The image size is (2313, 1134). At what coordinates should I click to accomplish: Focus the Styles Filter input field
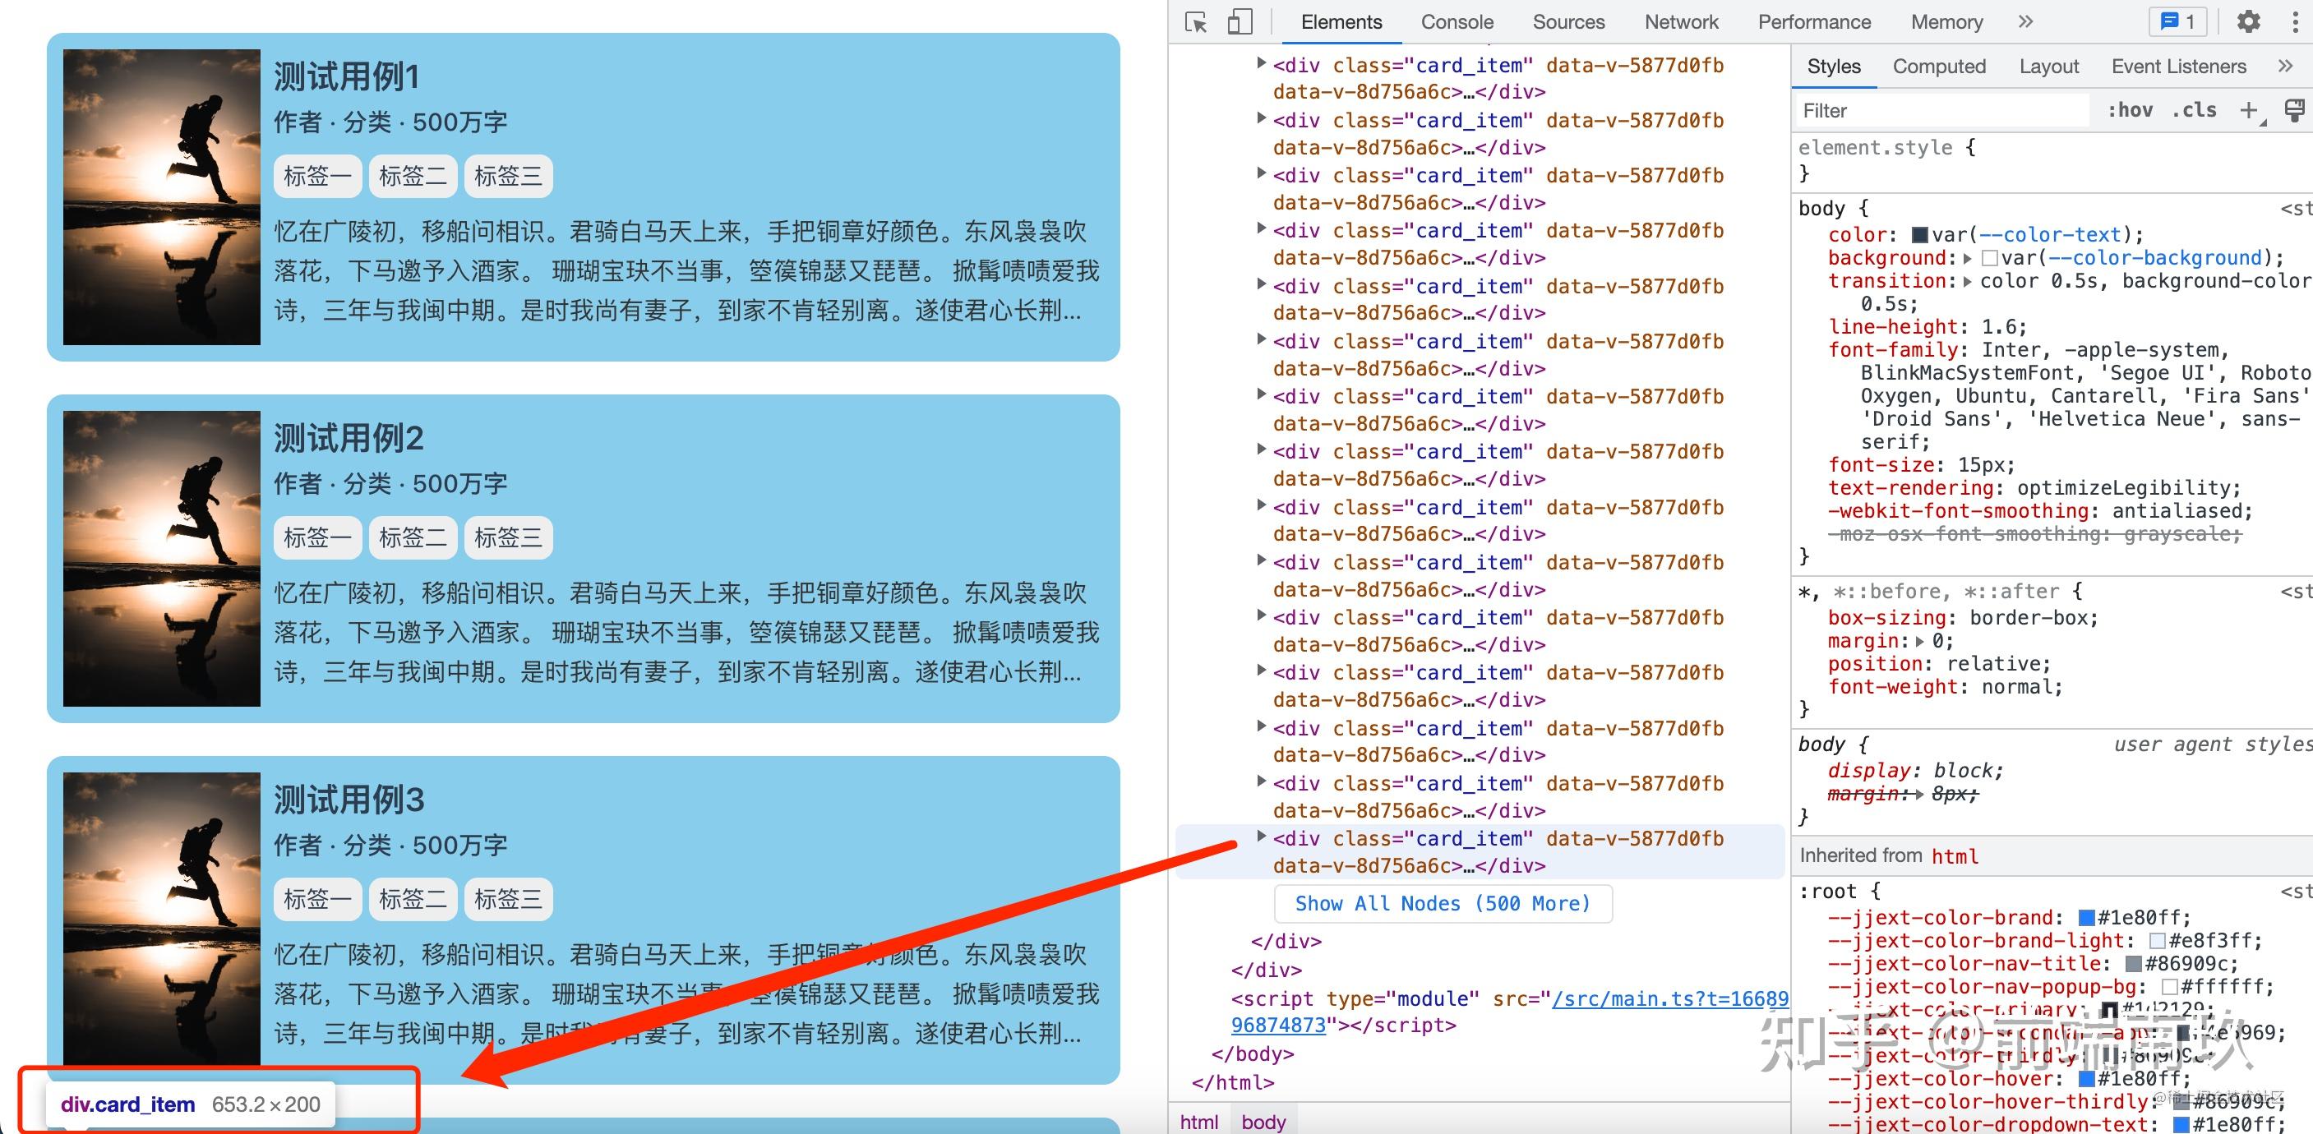(1941, 110)
